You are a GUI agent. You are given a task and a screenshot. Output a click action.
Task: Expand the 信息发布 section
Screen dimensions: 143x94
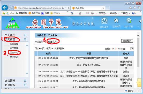tap(25, 85)
